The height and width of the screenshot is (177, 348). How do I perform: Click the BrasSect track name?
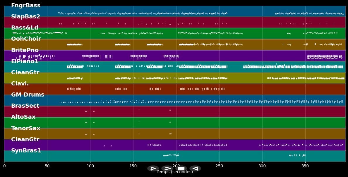[x=25, y=106]
